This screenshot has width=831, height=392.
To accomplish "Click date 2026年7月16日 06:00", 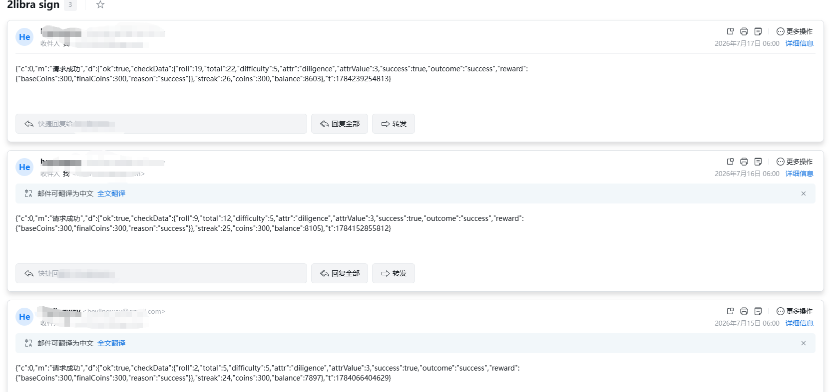I will click(747, 174).
